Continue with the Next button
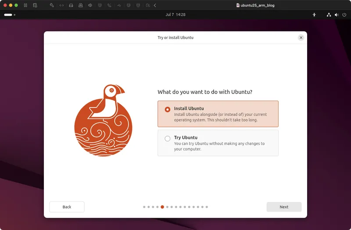Image resolution: width=351 pixels, height=230 pixels. pyautogui.click(x=284, y=207)
